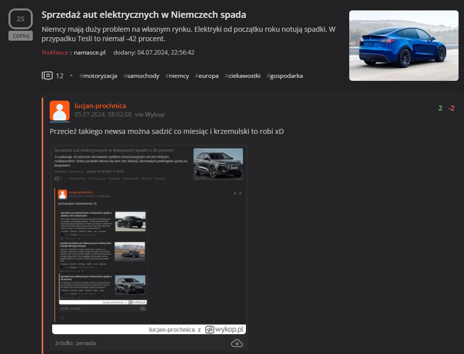Visit namasce.pl source link
The height and width of the screenshot is (354, 464).
click(89, 53)
